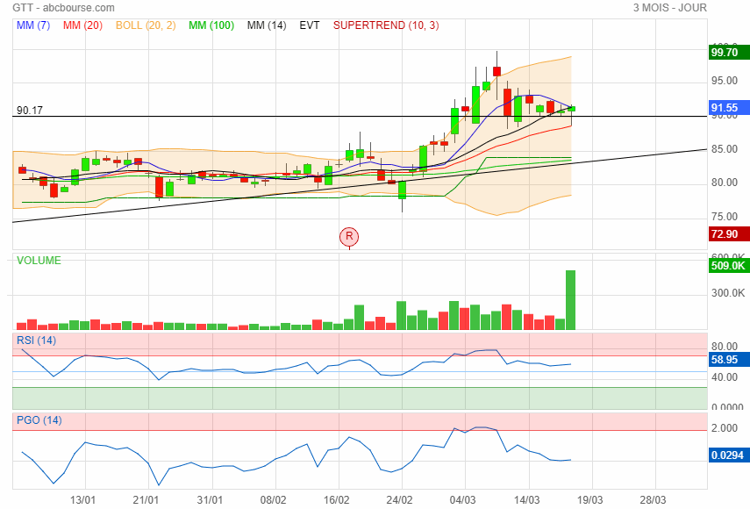Click the 95.00 price axis label
Image resolution: width=750 pixels, height=509 pixels.
[x=725, y=81]
